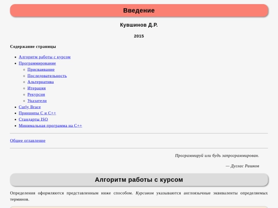Follow the "Curly Brace" link

coord(30,107)
